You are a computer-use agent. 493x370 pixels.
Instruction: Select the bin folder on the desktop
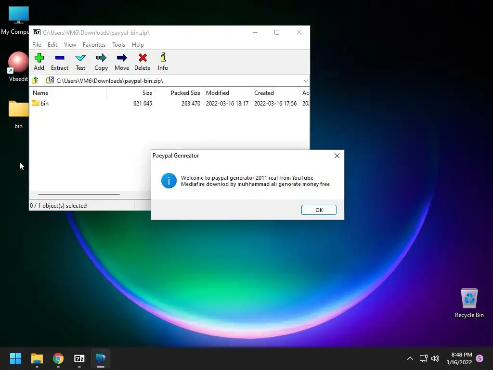pyautogui.click(x=18, y=115)
